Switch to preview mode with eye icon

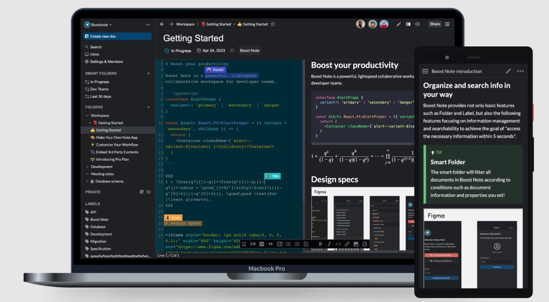[418, 24]
